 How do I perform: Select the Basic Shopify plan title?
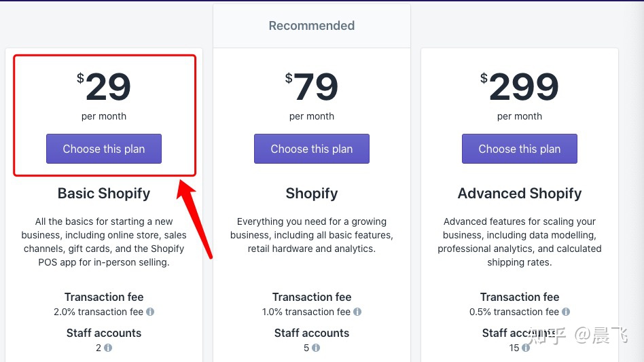tap(104, 194)
